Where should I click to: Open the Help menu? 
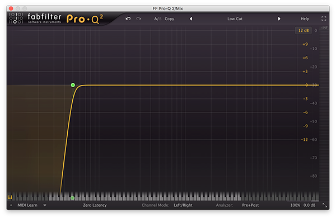pyautogui.click(x=305, y=19)
